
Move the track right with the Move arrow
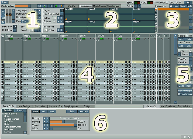[191, 54]
